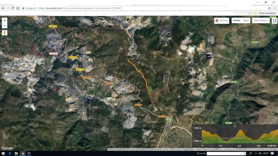Zoom in the map with plus button
This screenshot has height=156, width=278.
tap(5, 20)
